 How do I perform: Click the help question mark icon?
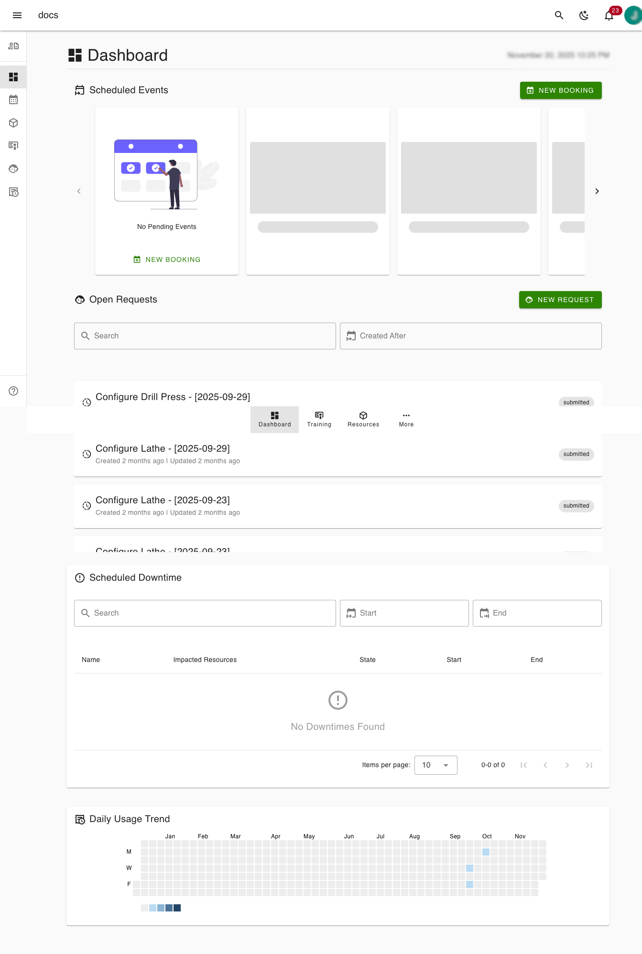(13, 391)
